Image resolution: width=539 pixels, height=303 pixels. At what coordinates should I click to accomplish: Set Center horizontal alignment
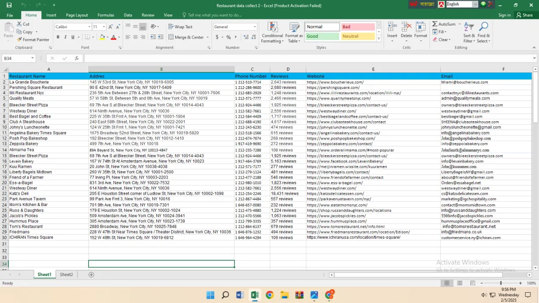(x=135, y=37)
